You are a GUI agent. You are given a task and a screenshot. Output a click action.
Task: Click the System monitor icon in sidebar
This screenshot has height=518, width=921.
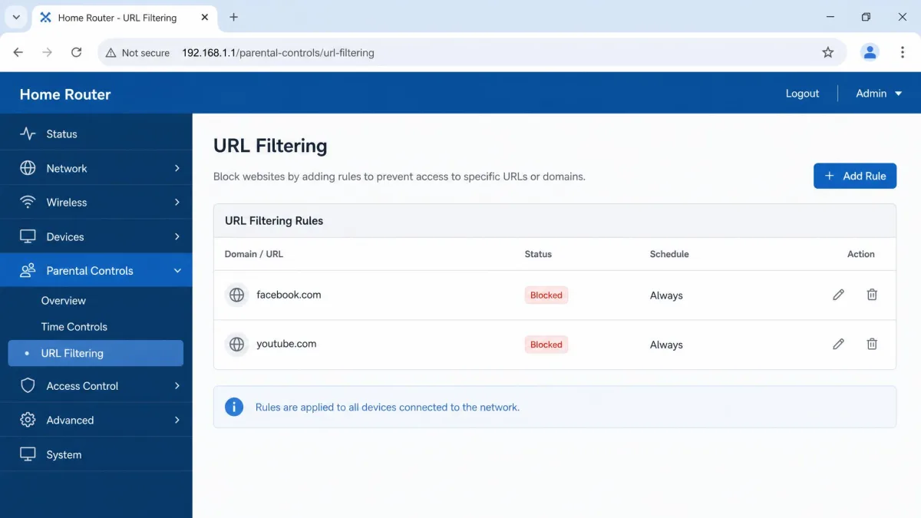tap(28, 454)
